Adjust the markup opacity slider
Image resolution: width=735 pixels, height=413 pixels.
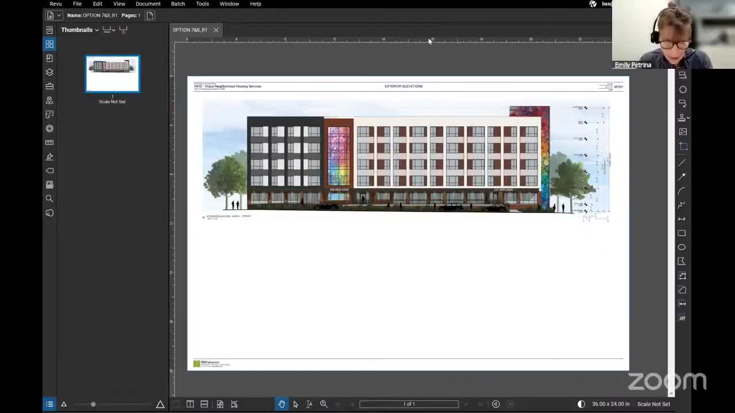coord(93,404)
